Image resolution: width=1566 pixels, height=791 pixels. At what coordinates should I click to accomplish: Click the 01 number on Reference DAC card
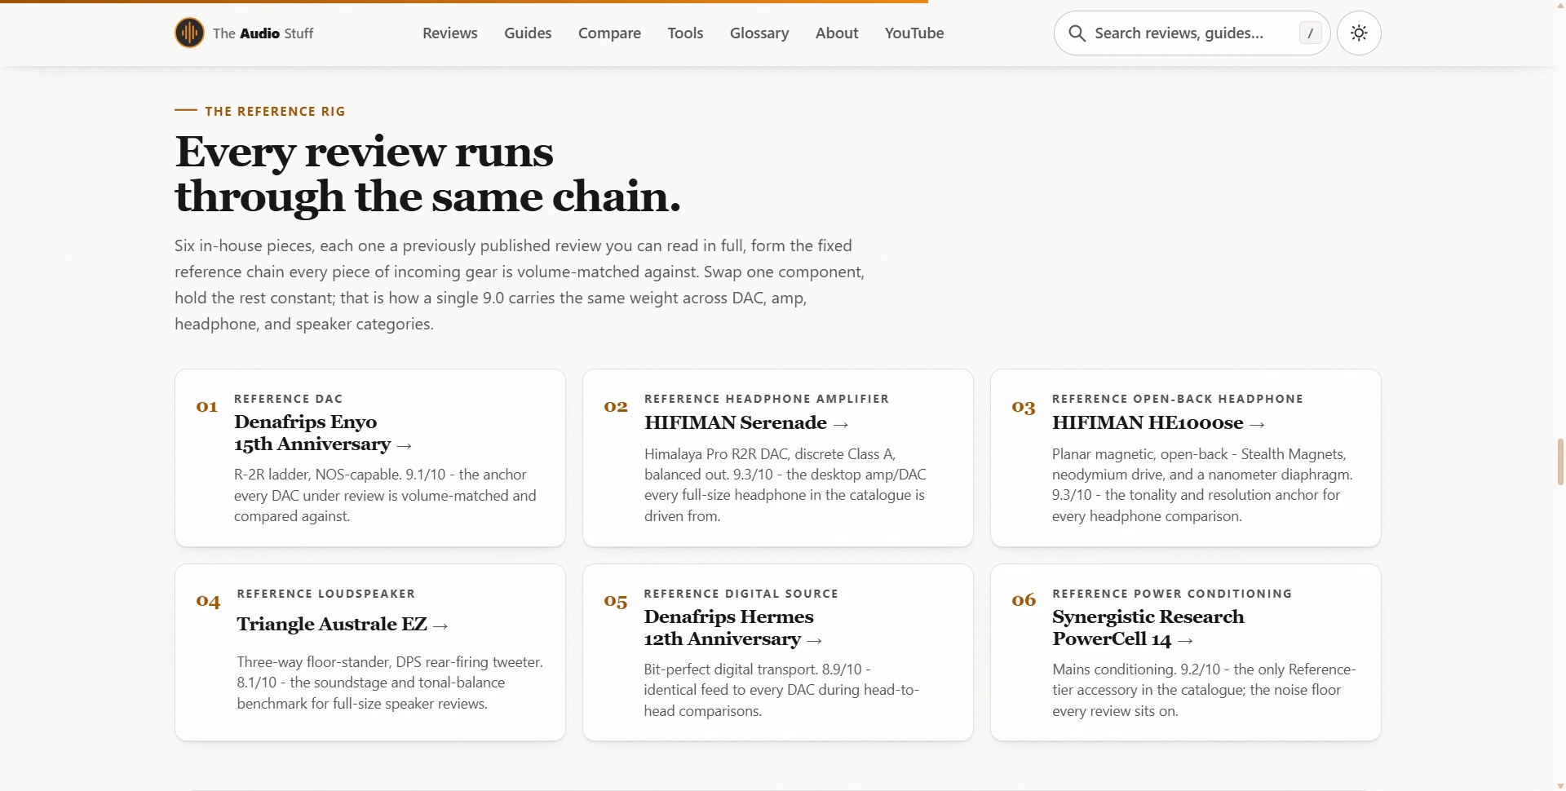coord(207,406)
